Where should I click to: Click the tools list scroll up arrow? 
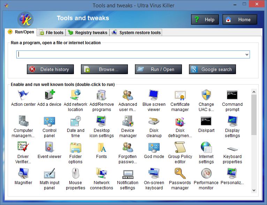(x=254, y=92)
